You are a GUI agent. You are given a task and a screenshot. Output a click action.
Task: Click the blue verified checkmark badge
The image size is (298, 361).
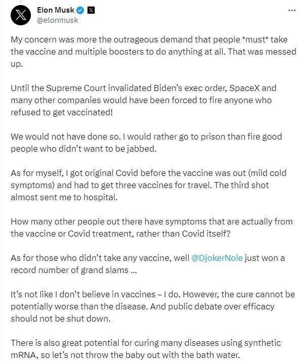pos(80,10)
